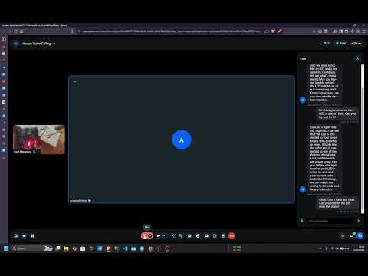Reload the page via browser refresh icon
Image resolution: width=368 pixels, height=276 pixels.
point(16,31)
